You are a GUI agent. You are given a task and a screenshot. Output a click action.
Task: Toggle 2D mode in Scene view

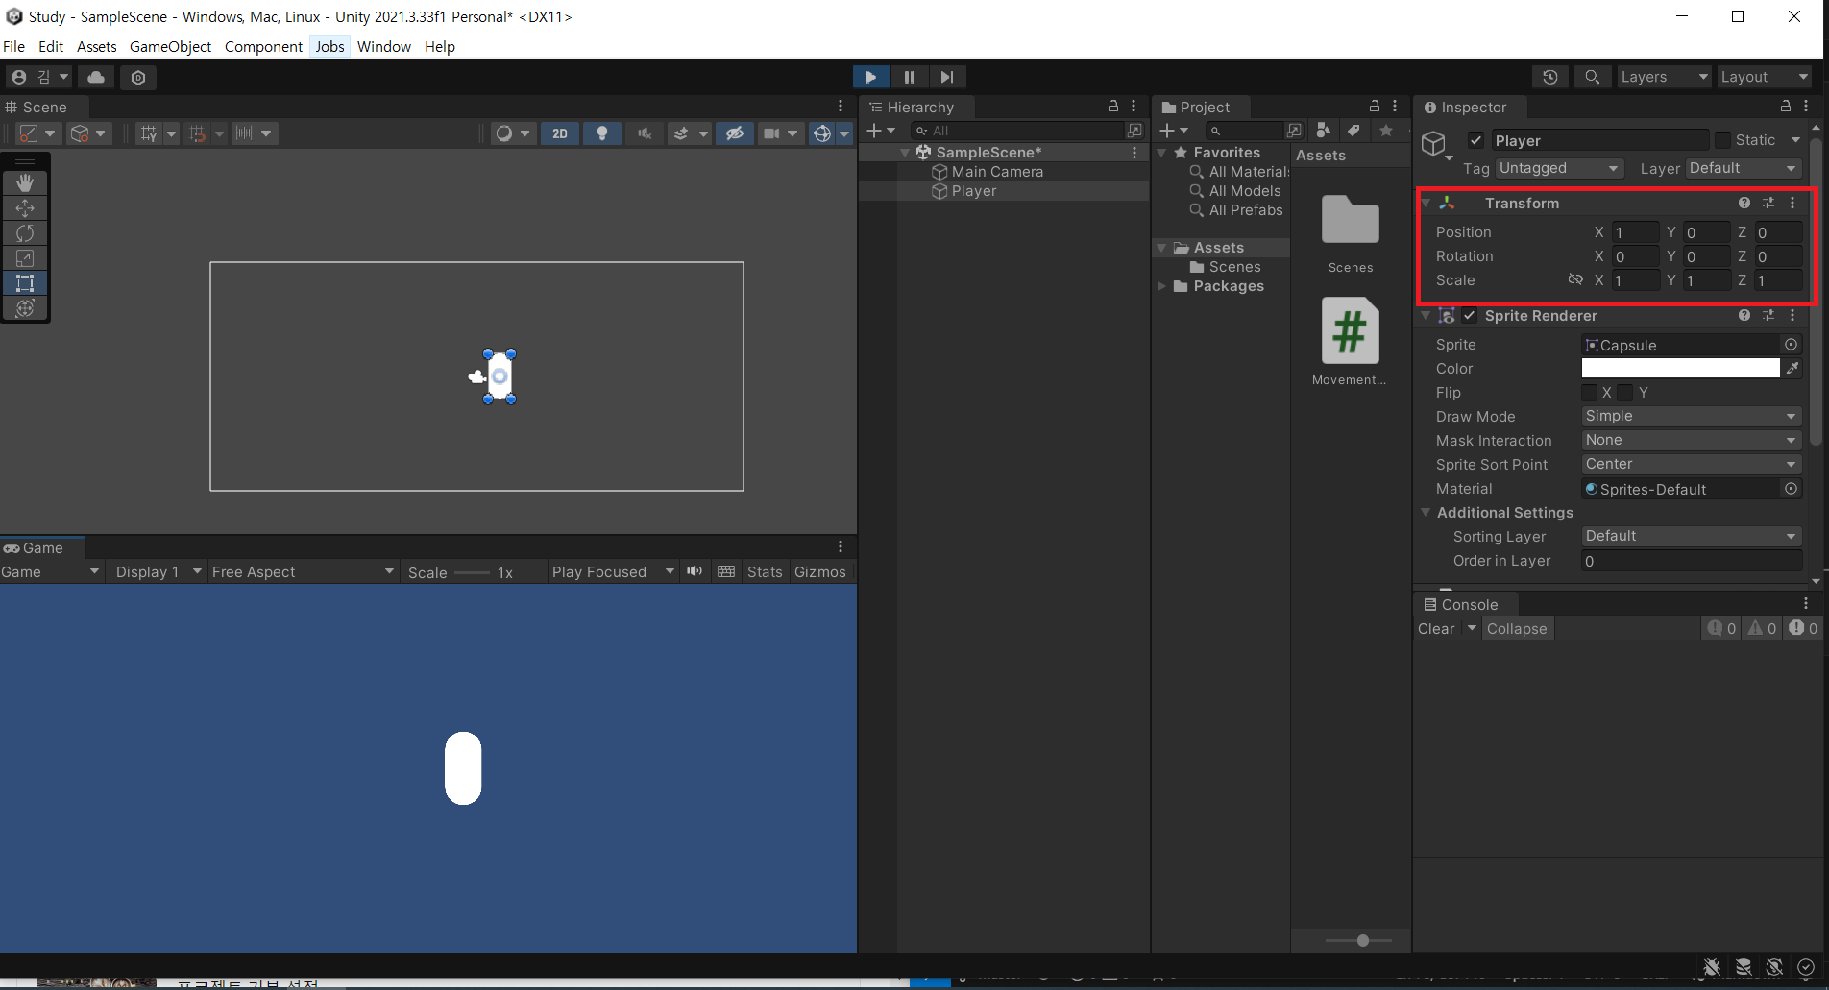560,133
